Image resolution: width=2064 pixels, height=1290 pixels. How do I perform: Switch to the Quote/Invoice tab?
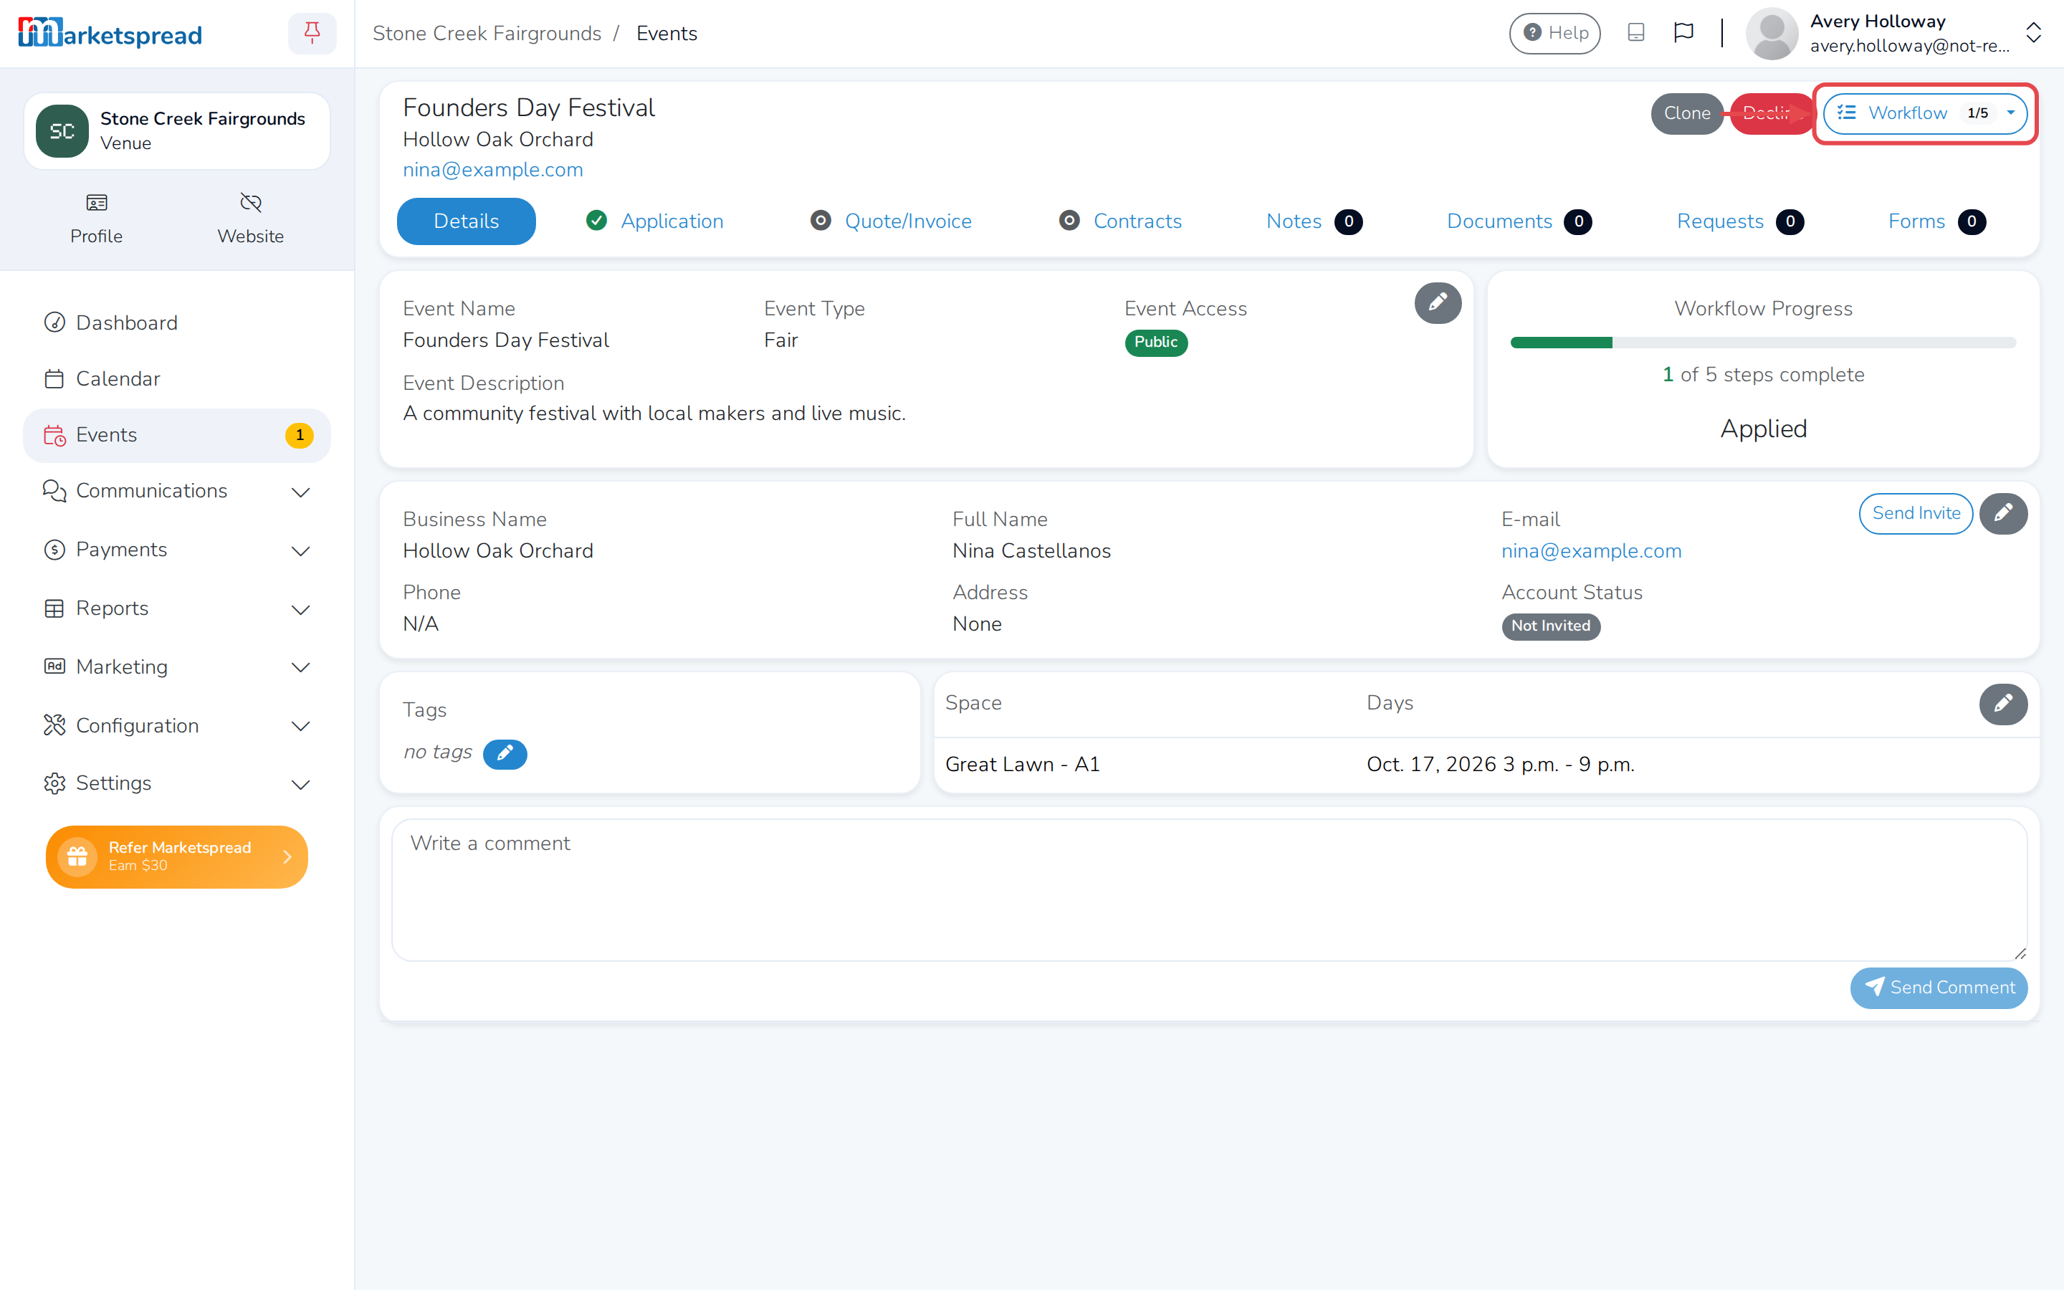892,222
